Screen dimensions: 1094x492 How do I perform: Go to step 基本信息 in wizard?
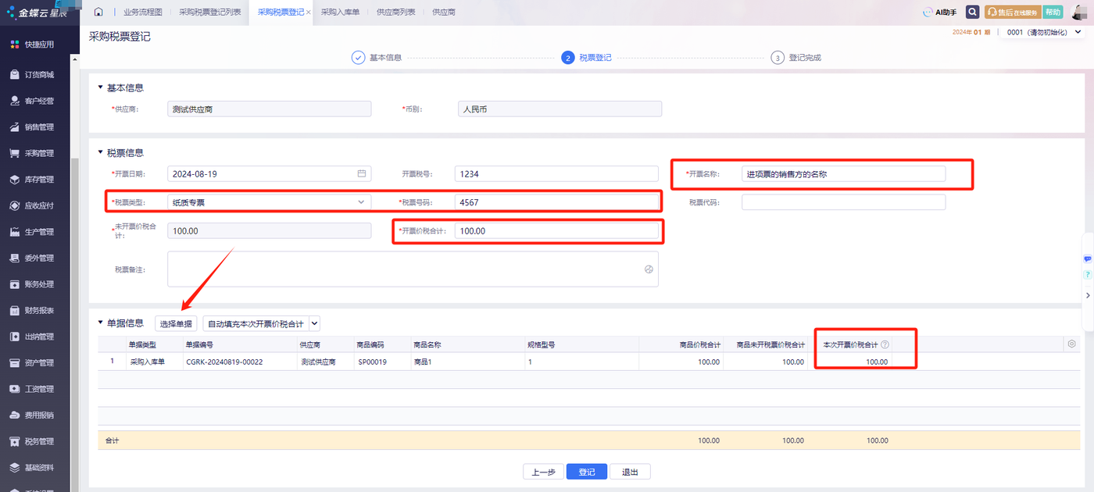point(377,58)
